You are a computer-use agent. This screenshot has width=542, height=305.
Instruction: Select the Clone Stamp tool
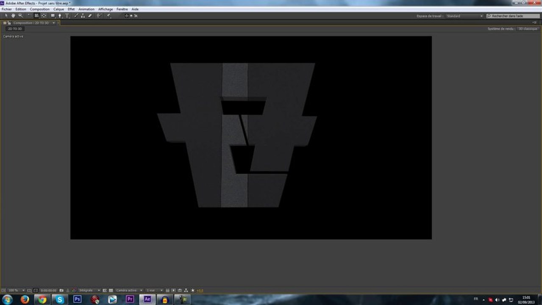pyautogui.click(x=83, y=16)
